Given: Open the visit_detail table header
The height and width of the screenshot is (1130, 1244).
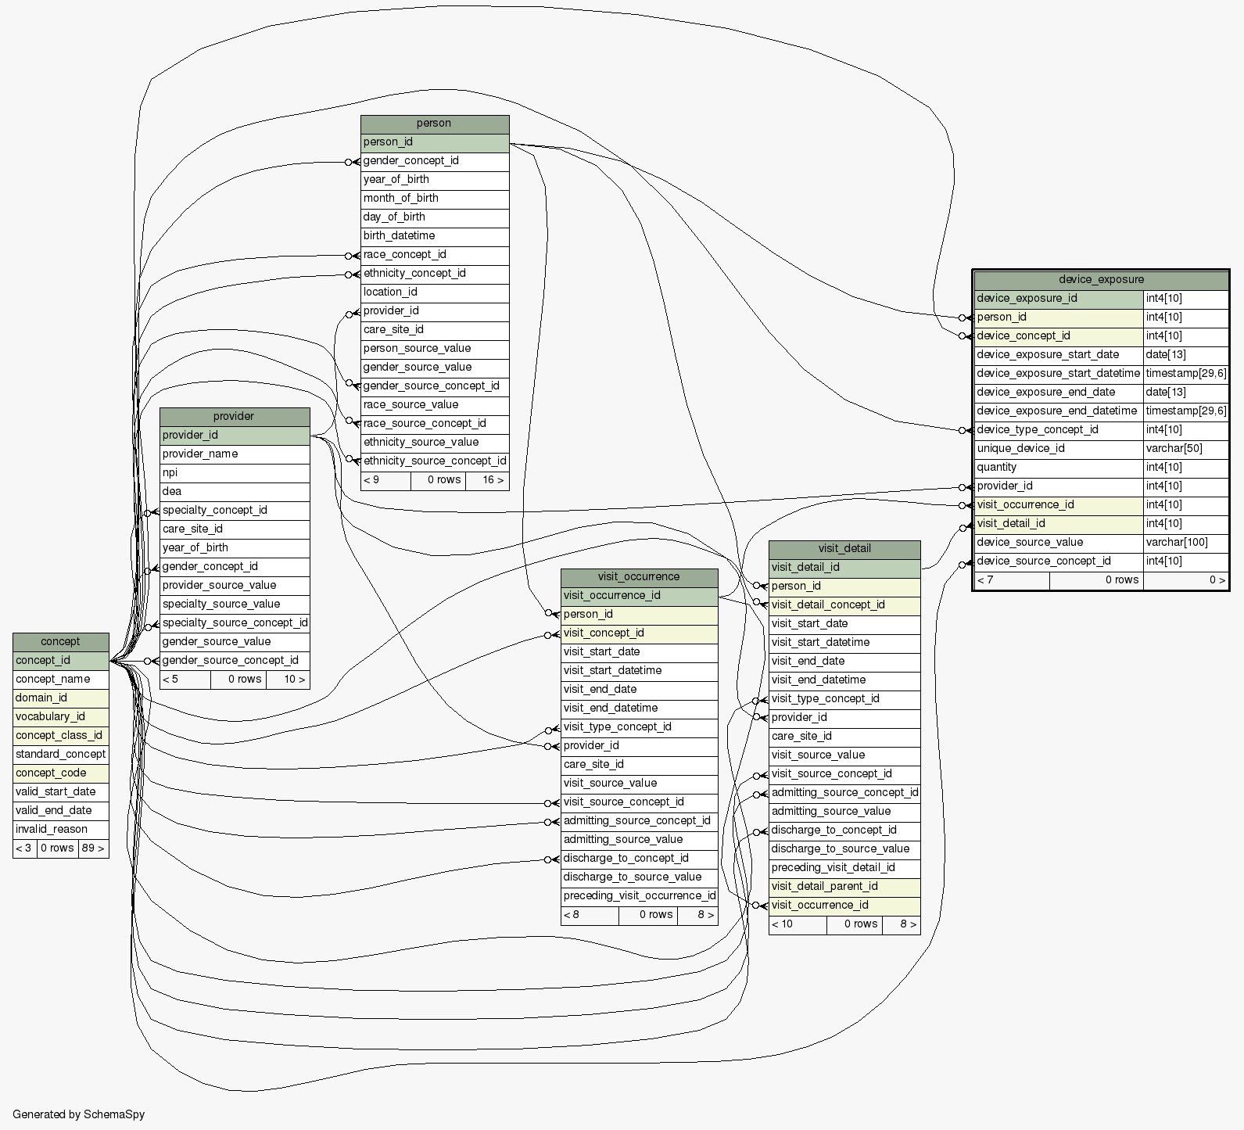Looking at the screenshot, I should coord(844,549).
